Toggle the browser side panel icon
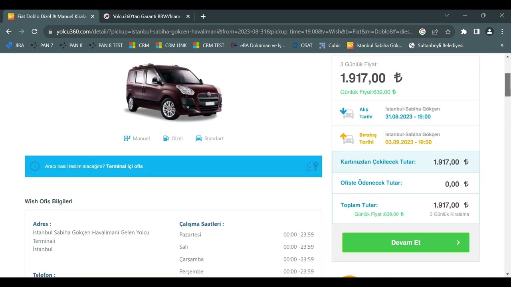 click(476, 31)
